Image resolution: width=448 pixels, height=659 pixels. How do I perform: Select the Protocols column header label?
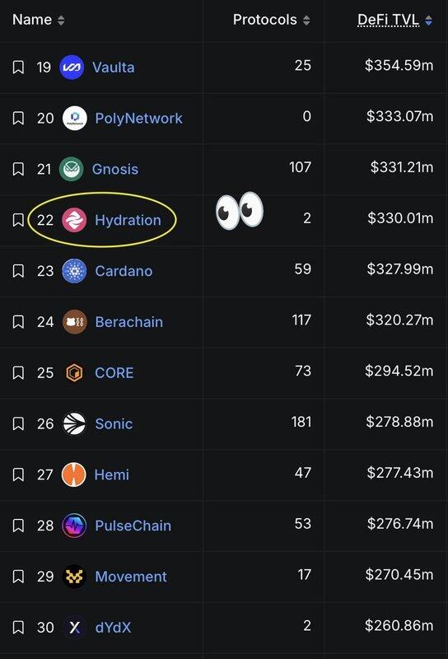(x=265, y=20)
